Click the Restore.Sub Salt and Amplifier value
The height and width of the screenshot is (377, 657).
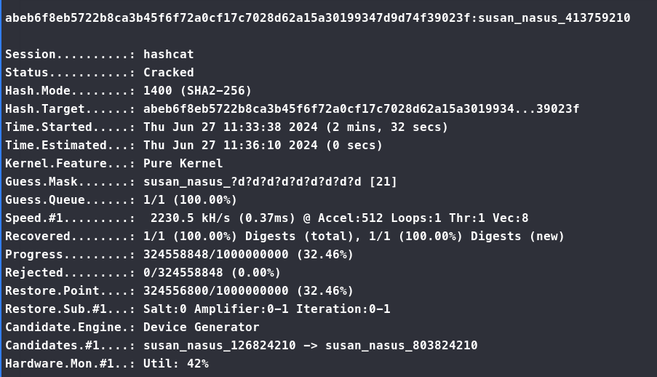pyautogui.click(x=266, y=309)
